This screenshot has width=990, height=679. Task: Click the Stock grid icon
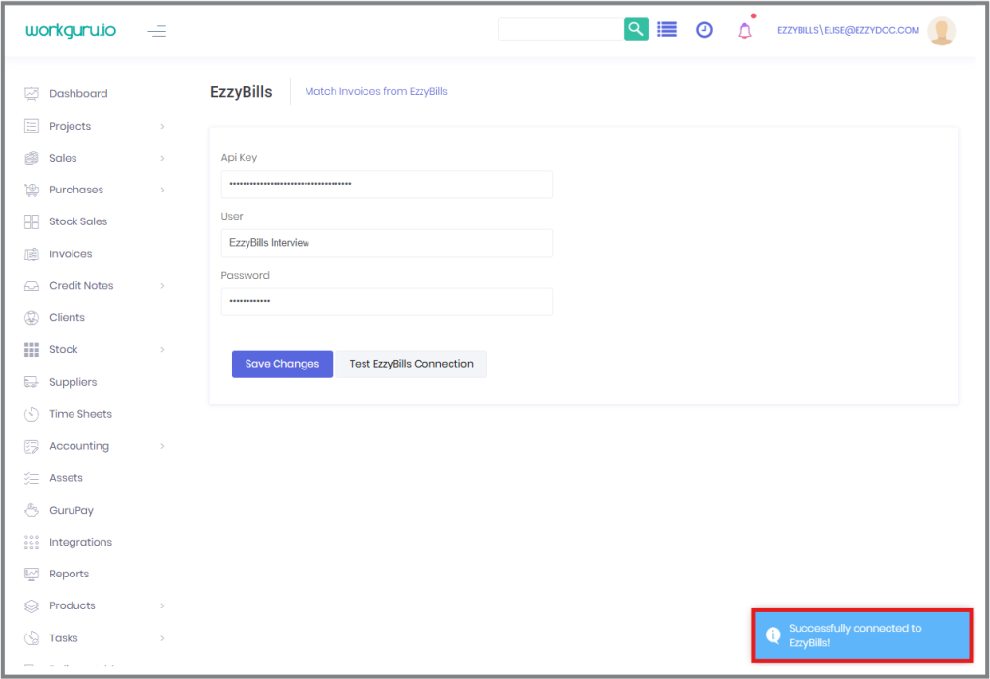(31, 350)
